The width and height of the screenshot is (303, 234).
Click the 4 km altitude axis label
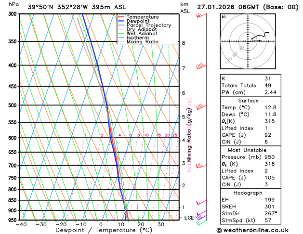click(x=184, y=140)
